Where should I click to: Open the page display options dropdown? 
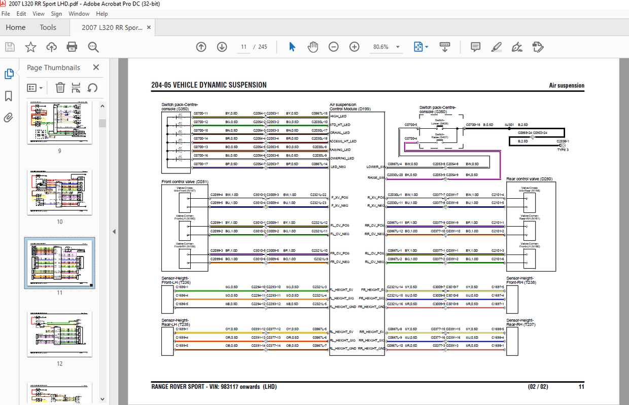coord(426,47)
